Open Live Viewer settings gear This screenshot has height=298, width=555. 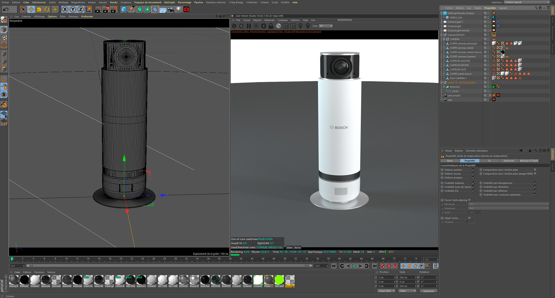[264, 26]
